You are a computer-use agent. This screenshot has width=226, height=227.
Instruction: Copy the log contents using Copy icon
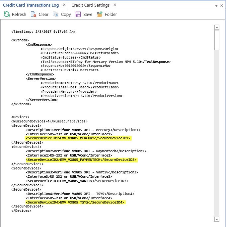[56, 14]
